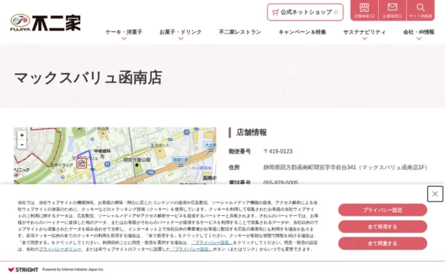Expand chevron under 会社・IR情報
Viewport: 445px width, 278px height.
(x=418, y=39)
